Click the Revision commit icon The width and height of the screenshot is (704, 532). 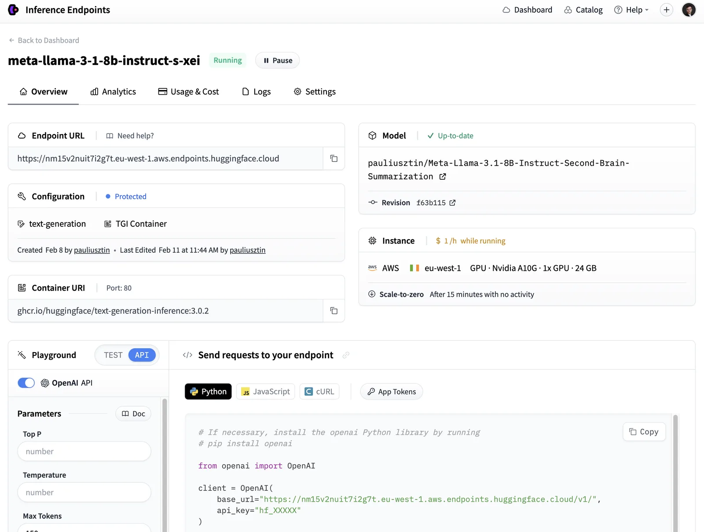tap(373, 202)
